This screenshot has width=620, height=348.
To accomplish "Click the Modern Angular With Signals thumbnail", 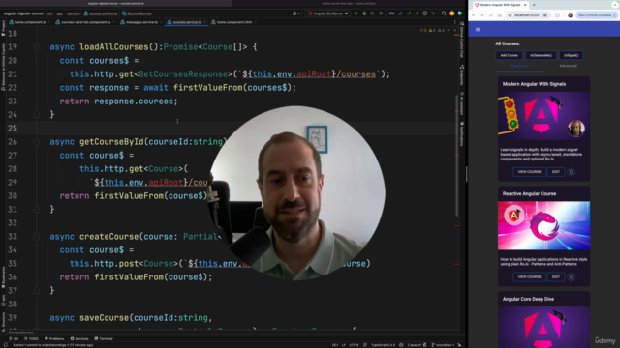I will 543,116.
